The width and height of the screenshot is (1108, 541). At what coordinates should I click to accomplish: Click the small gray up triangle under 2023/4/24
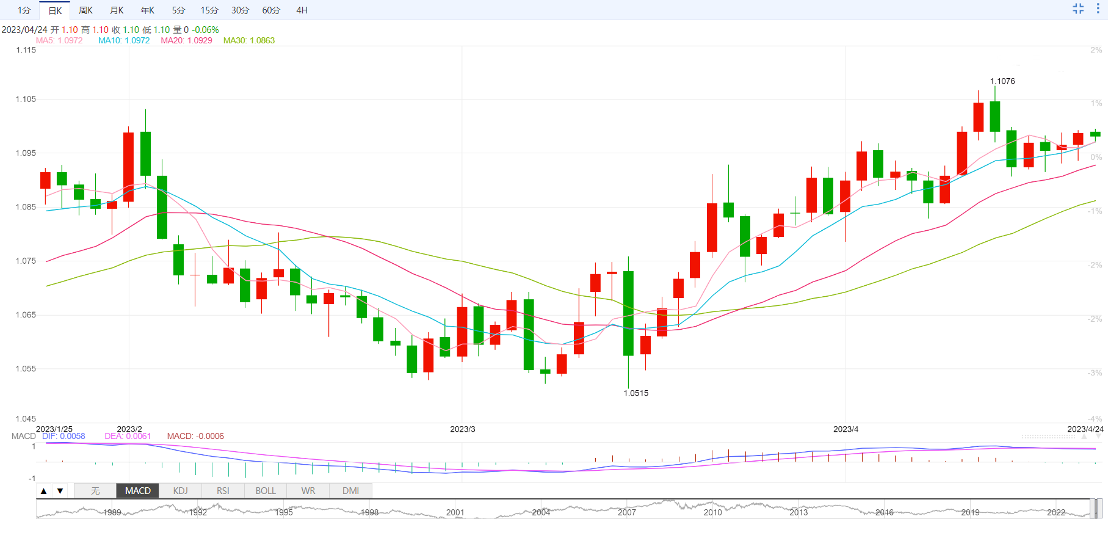1084,437
